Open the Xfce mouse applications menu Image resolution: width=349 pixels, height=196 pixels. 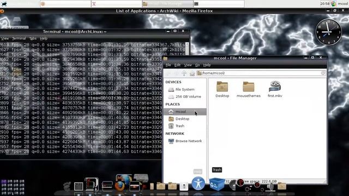[x=4, y=4]
